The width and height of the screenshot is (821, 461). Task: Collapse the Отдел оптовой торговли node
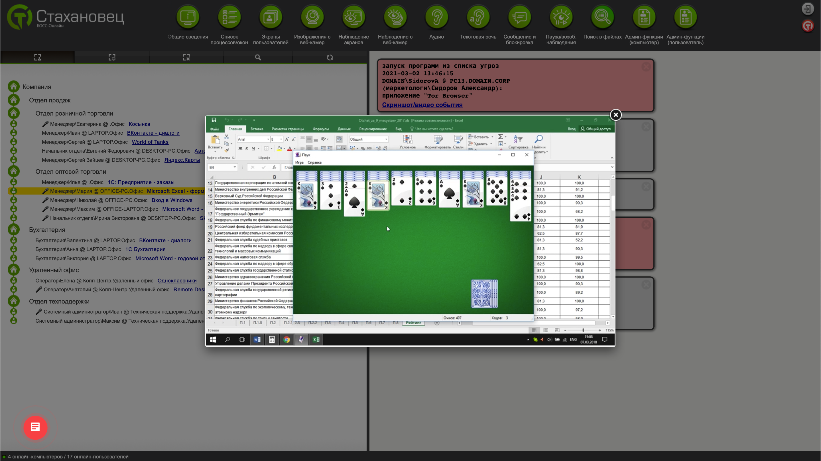pyautogui.click(x=13, y=171)
